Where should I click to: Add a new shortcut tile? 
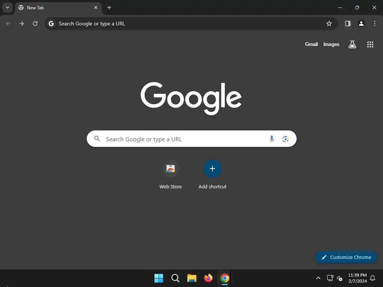point(212,169)
